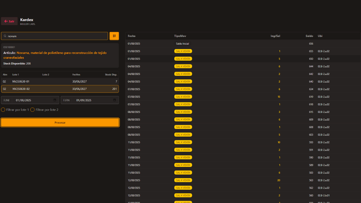Click the Fecha column header
Screen dimensions: 361x203
[132, 36]
